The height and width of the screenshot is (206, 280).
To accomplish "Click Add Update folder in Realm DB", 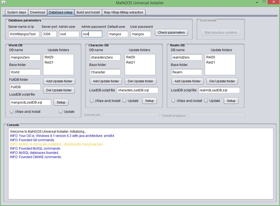I will [x=188, y=81].
